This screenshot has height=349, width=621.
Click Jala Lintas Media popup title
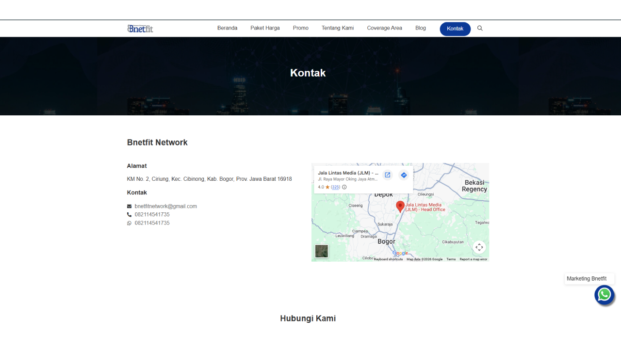(348, 173)
